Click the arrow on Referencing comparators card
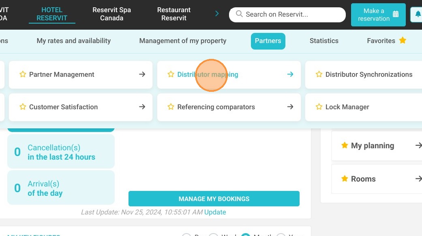Viewport: 422px width, 236px height. 290,107
